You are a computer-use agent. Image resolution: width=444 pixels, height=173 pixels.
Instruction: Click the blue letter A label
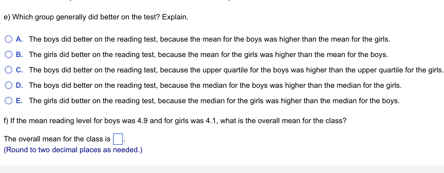(19, 39)
